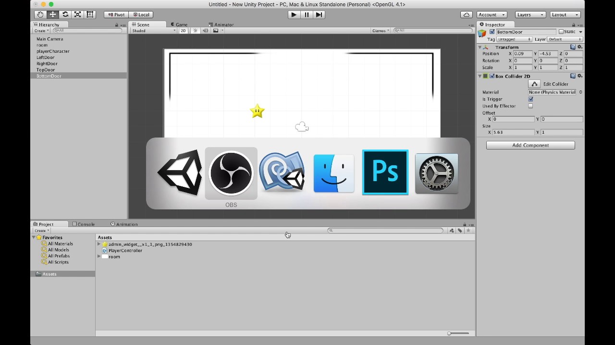Click the Add Component button

click(x=530, y=145)
